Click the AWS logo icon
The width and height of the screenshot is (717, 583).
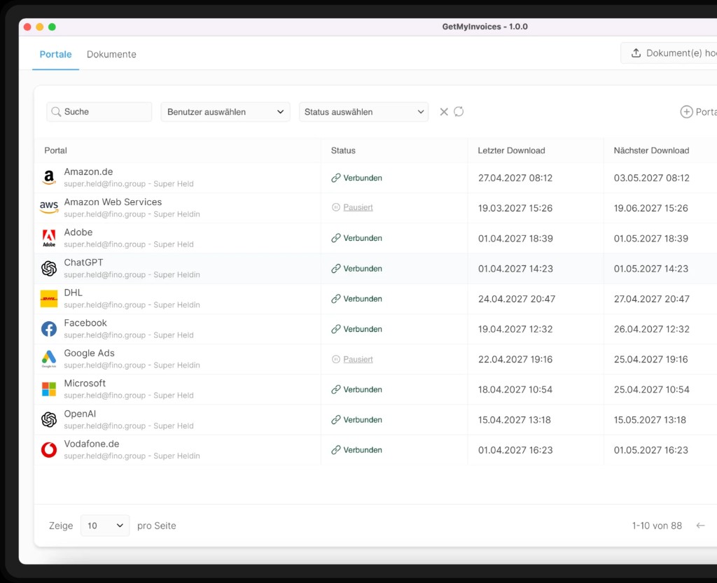[49, 207]
